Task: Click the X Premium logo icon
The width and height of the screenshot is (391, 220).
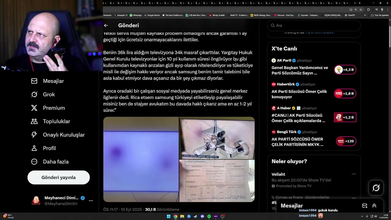Action: tap(34, 108)
